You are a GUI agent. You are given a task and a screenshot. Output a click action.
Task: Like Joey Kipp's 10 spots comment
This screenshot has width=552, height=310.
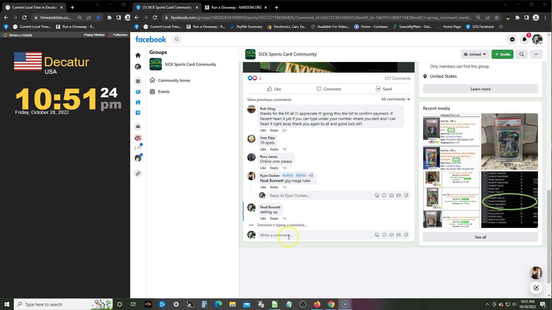pyautogui.click(x=263, y=149)
